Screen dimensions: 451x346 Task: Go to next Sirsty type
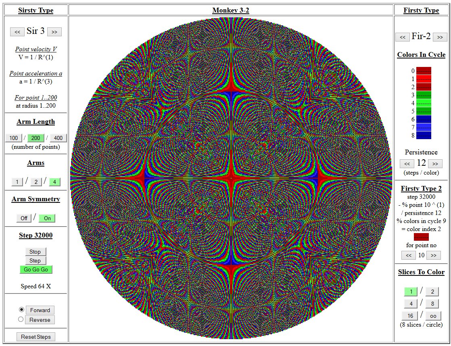[54, 31]
